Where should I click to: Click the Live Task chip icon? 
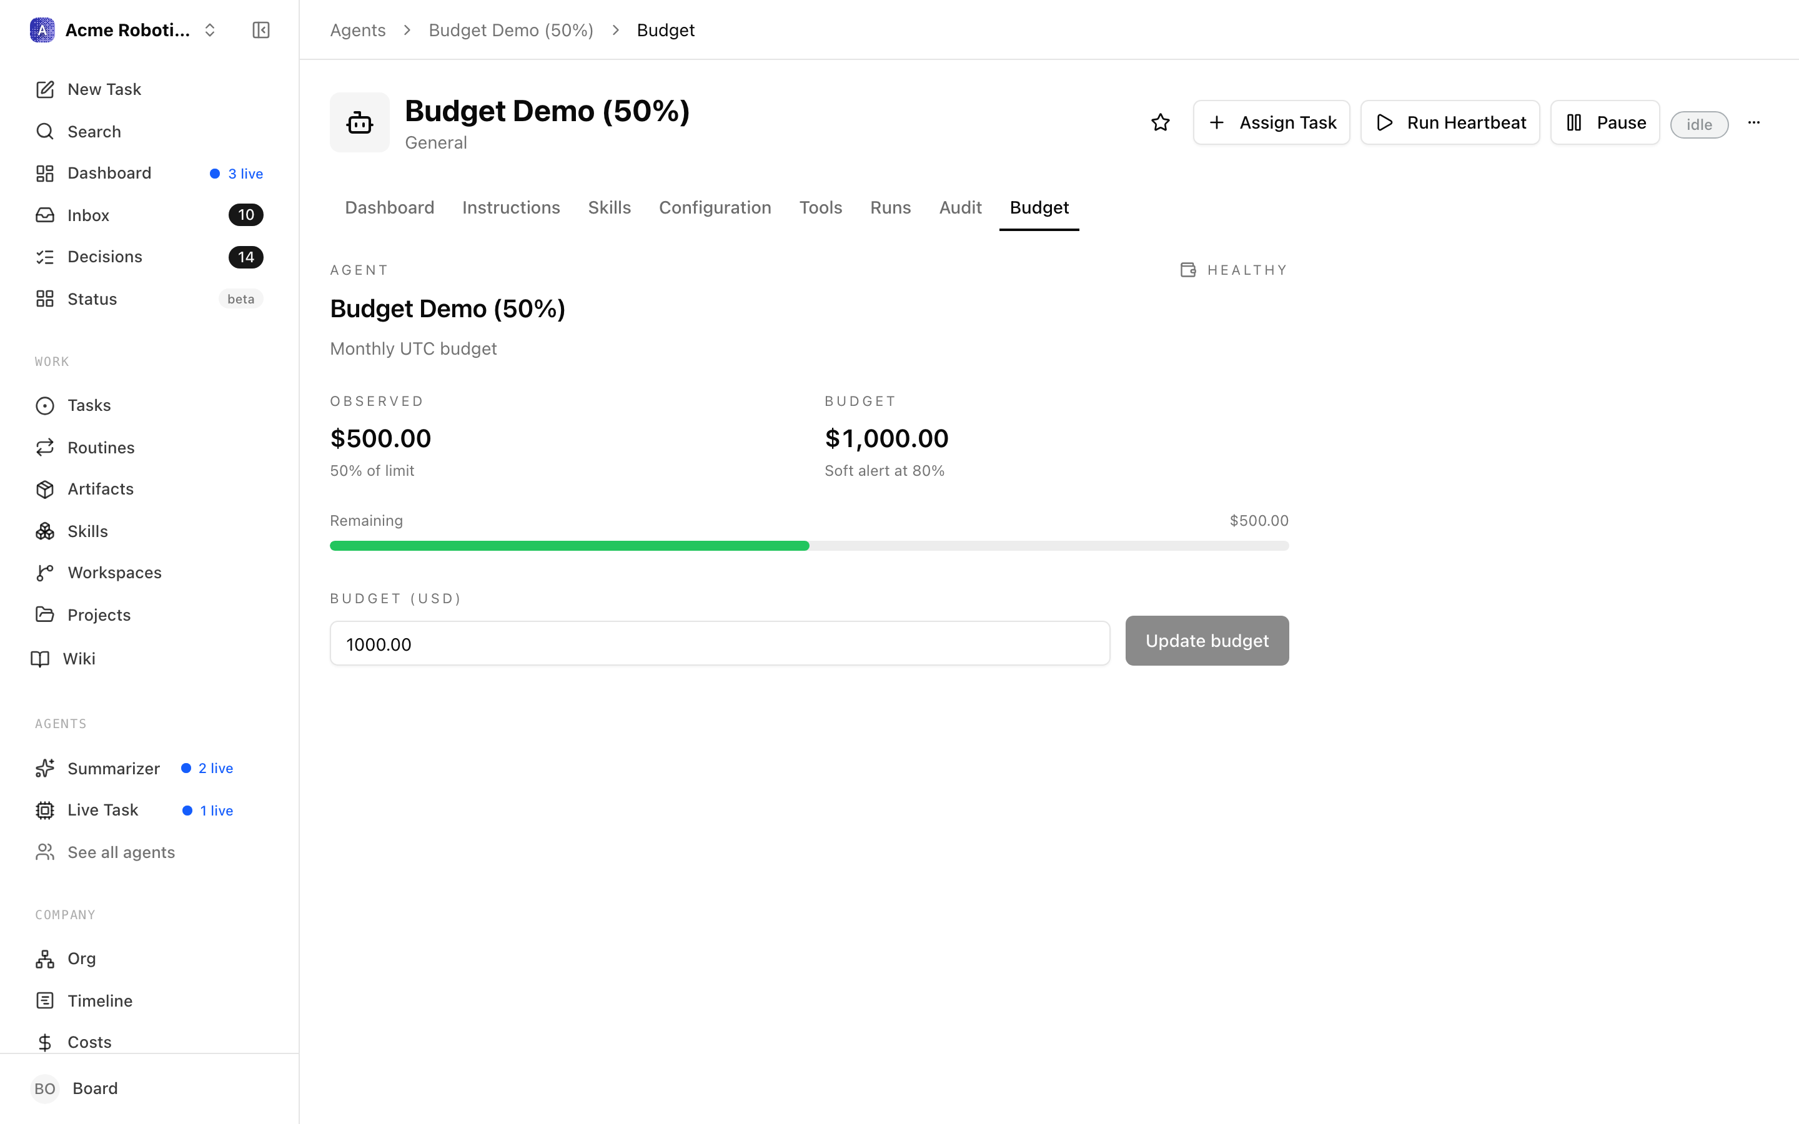coord(46,811)
